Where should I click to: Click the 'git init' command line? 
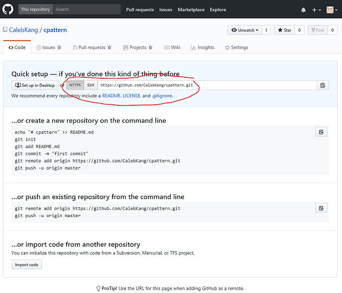(x=25, y=139)
